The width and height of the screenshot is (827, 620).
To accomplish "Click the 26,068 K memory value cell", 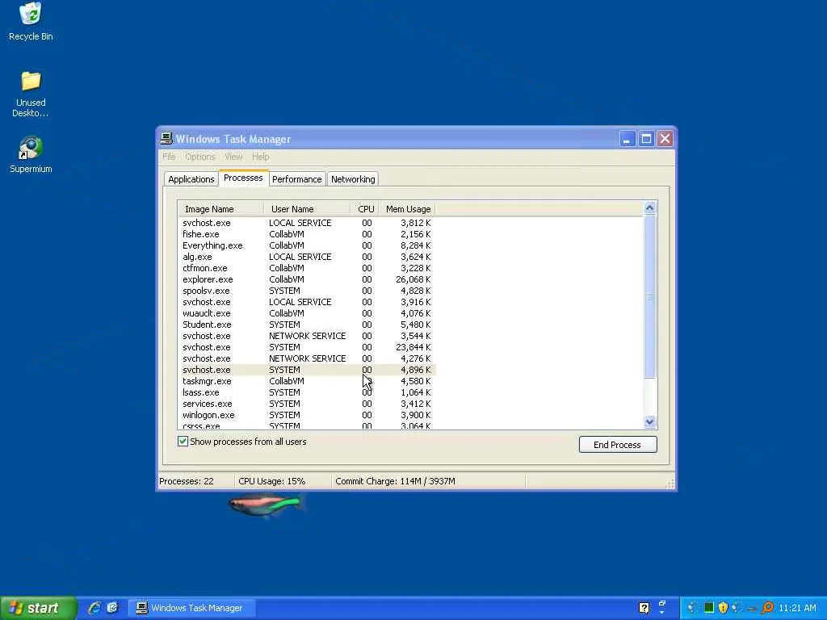I will click(x=413, y=279).
